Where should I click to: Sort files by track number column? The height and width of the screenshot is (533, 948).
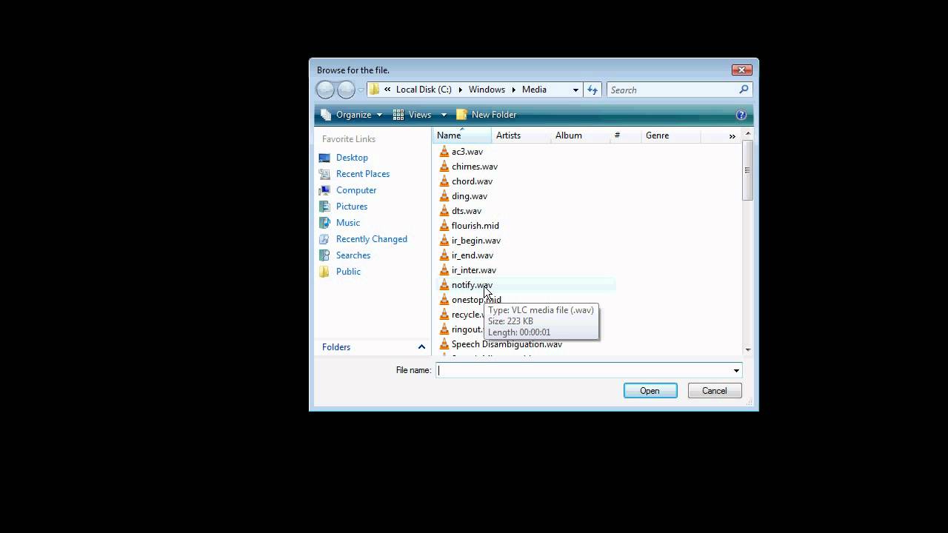pos(626,135)
